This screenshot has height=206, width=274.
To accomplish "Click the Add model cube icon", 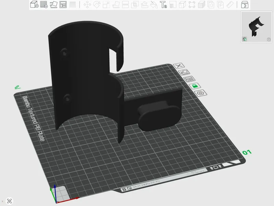I will pos(34,4).
